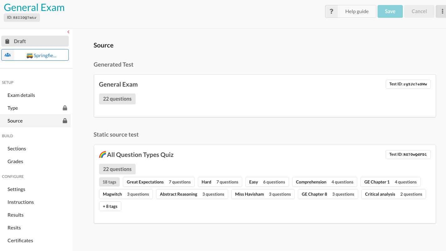Collapse the sidebar with red chevron
This screenshot has height=251, width=446.
[x=68, y=32]
